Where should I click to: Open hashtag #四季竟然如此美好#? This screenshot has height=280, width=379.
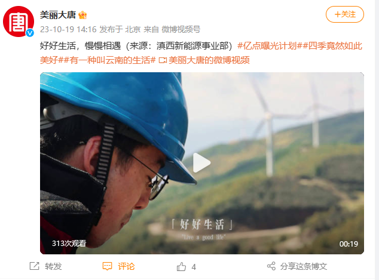[x=201, y=53]
